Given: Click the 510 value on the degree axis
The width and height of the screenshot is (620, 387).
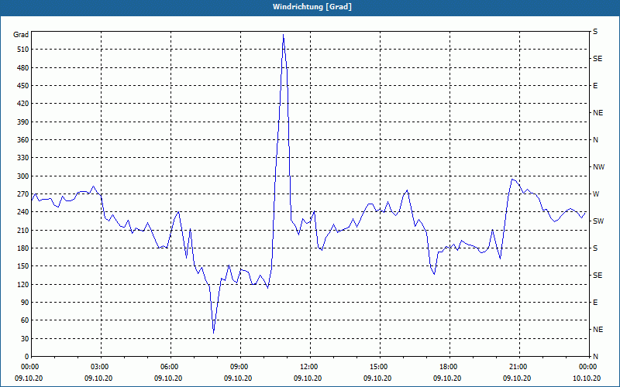Looking at the screenshot, I should pos(23,50).
